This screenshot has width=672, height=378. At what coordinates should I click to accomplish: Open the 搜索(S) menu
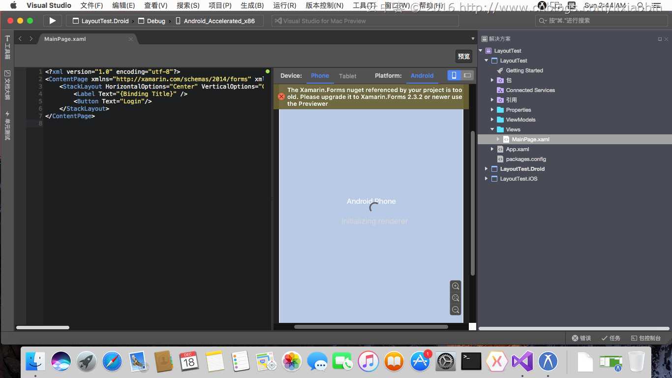click(188, 5)
